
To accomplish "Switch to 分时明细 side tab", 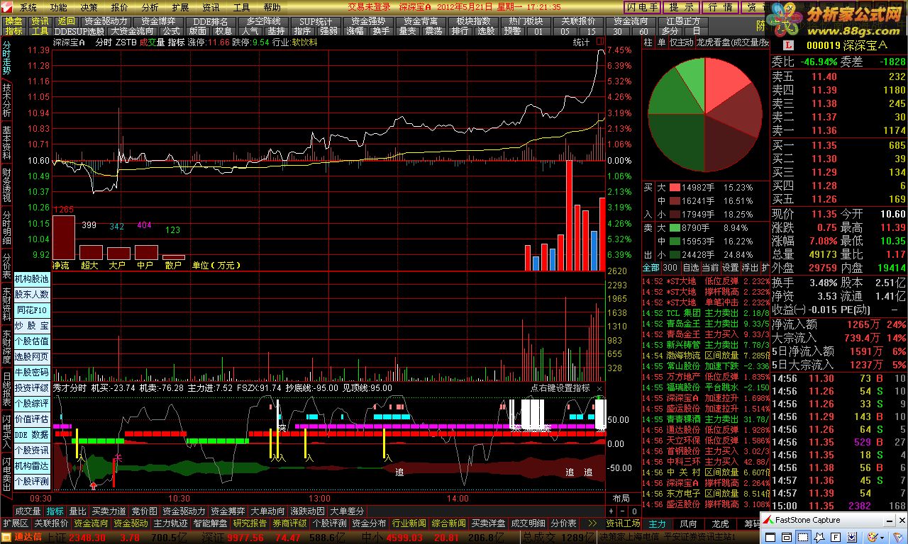I will (x=6, y=227).
